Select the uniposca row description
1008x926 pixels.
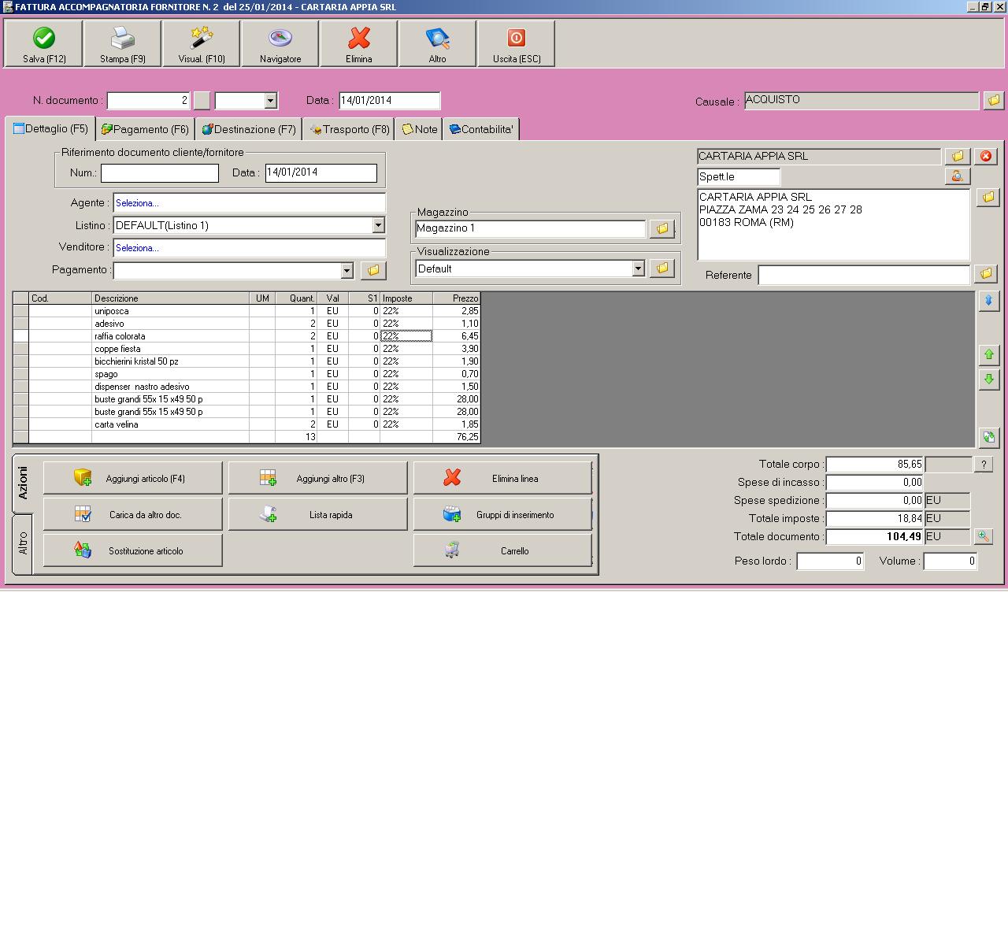[x=170, y=311]
